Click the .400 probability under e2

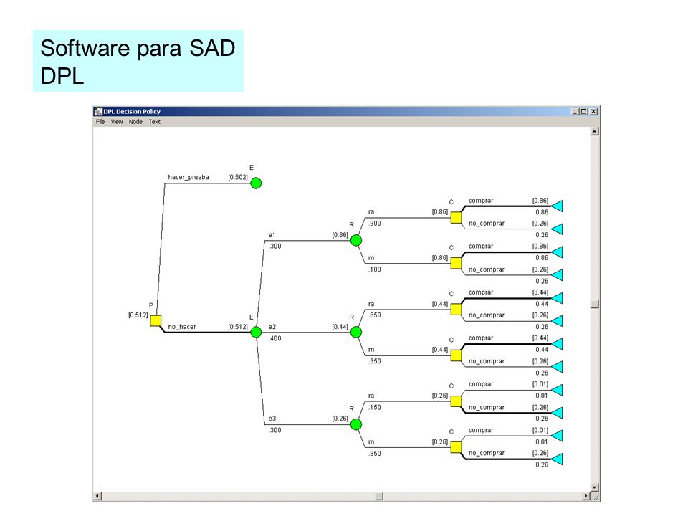coord(274,338)
